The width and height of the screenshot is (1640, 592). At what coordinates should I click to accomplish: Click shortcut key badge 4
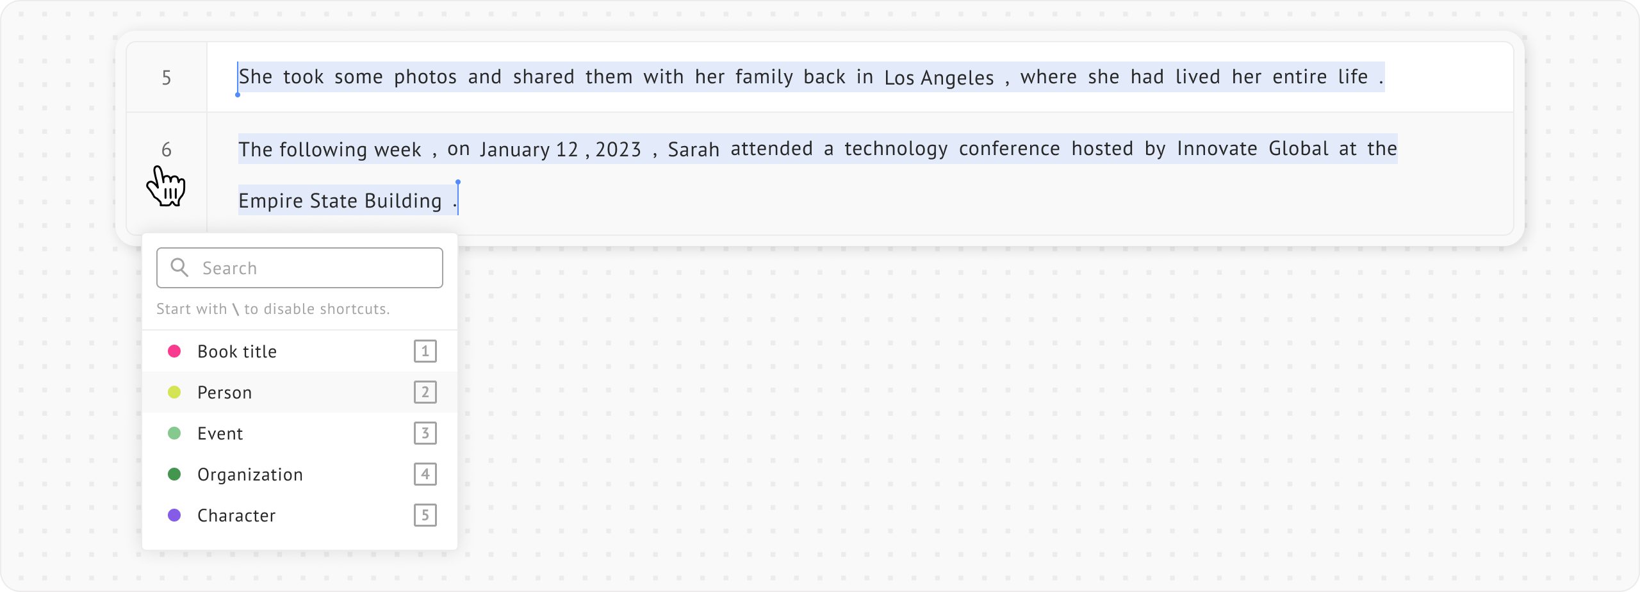pos(425,474)
